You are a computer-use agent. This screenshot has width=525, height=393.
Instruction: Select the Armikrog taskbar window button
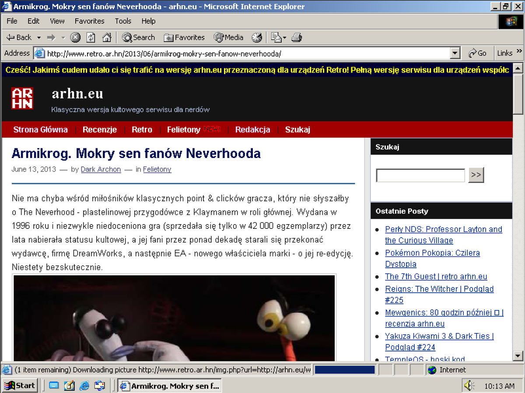(169, 386)
